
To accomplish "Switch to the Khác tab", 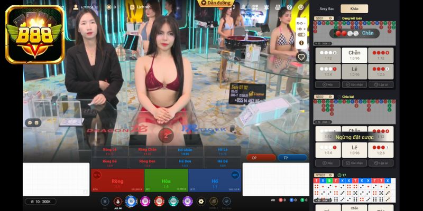I will [354, 9].
